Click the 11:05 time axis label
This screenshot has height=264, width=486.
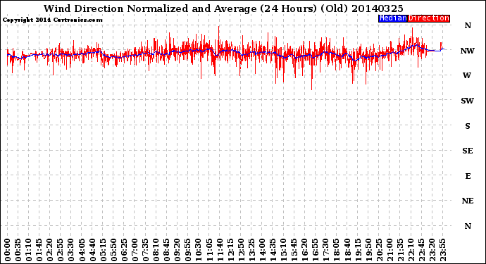[209, 250]
